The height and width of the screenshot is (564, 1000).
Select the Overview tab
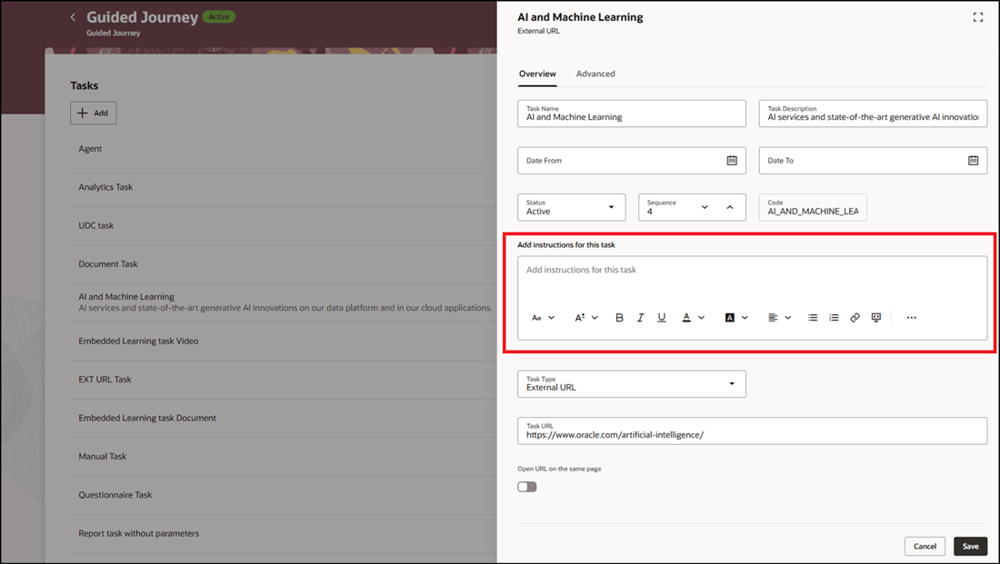point(537,74)
